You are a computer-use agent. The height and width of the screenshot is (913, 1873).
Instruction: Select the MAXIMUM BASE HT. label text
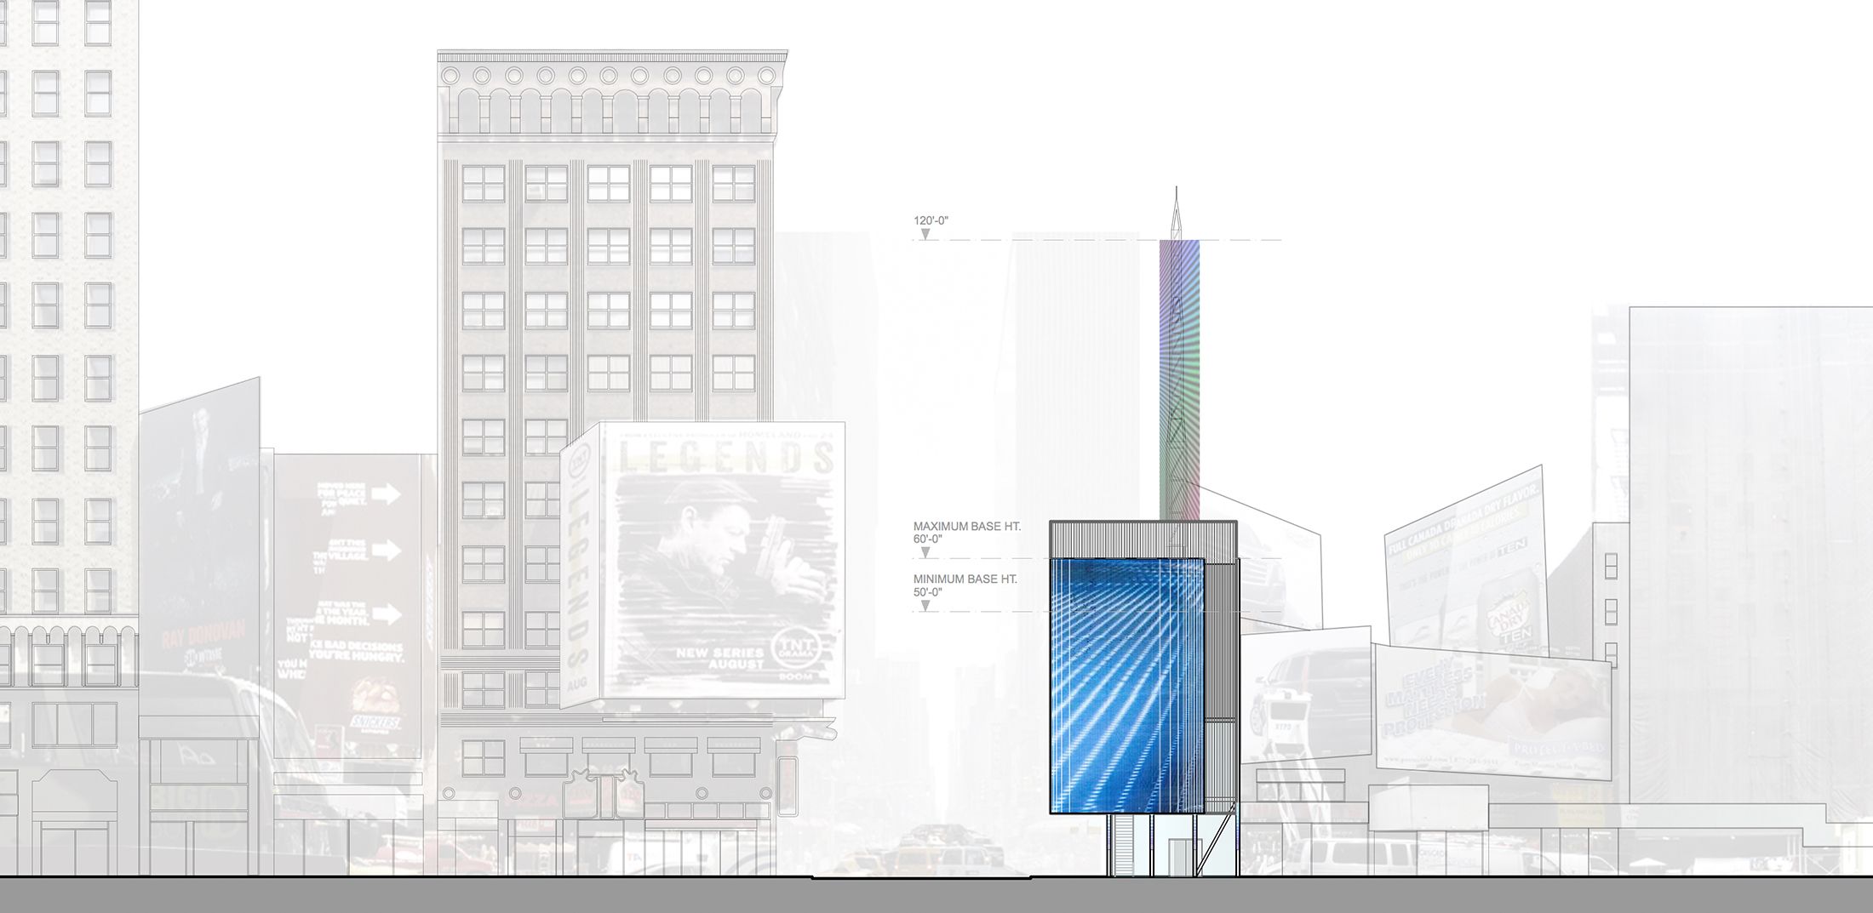click(x=966, y=527)
